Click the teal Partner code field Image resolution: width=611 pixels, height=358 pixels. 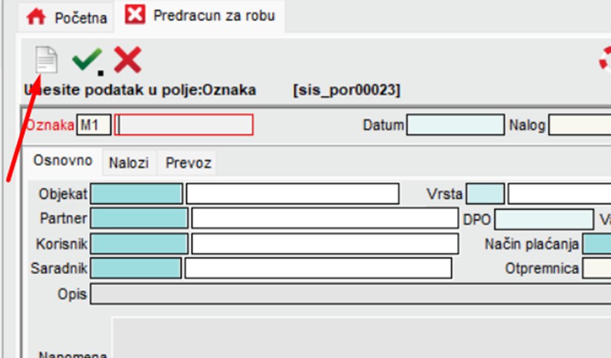[x=139, y=218]
